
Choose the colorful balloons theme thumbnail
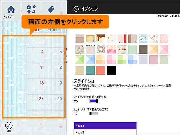click(80, 49)
